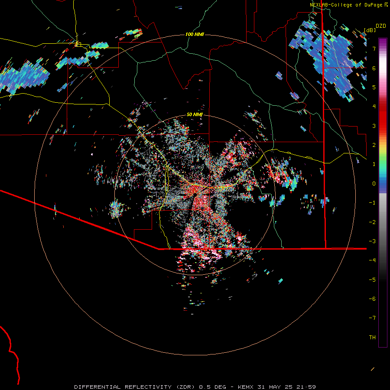390x390 pixels.
Task: Click the "50 NMI" range ring label
Action: point(195,115)
